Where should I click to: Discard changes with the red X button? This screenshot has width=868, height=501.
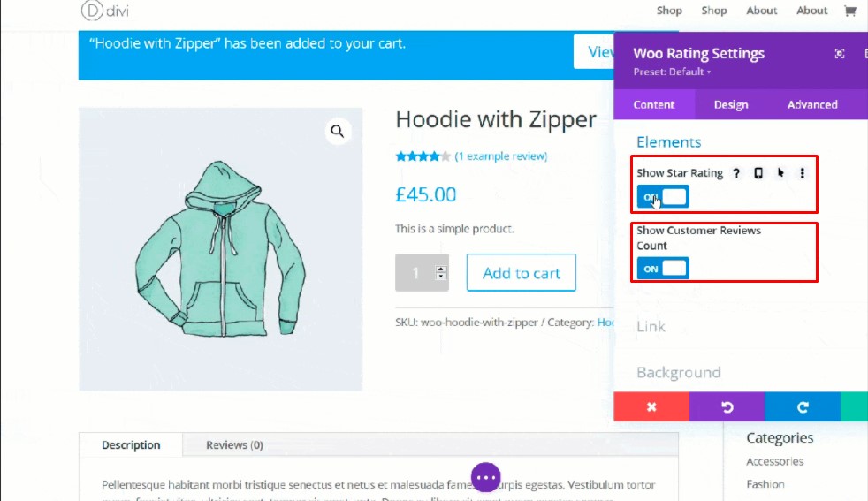click(x=651, y=406)
